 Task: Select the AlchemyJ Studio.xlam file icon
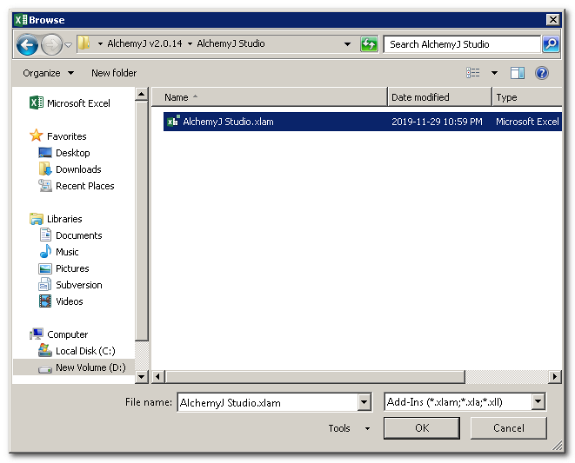point(173,122)
